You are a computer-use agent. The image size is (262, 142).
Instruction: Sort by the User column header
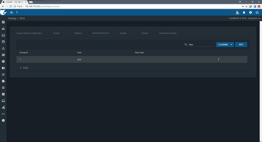79,53
